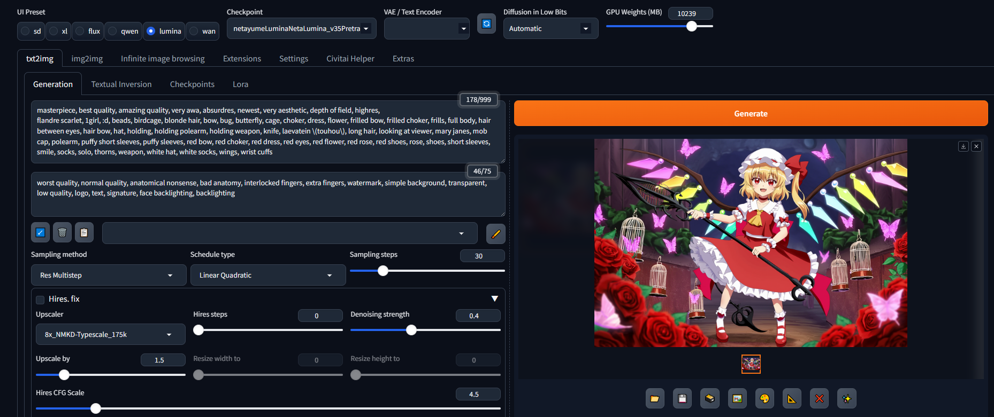Select the qwen UI preset
Viewport: 994px width, 417px height.
point(123,31)
